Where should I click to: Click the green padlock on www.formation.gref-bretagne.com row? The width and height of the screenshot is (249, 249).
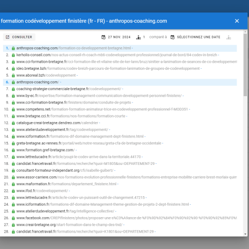(13, 150)
